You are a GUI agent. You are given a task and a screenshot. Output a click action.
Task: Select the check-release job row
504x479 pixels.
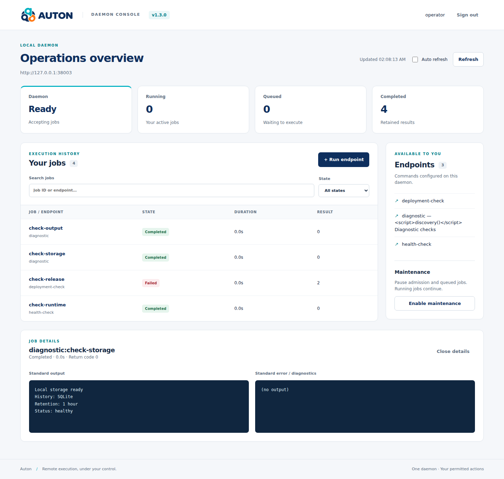pyautogui.click(x=199, y=283)
